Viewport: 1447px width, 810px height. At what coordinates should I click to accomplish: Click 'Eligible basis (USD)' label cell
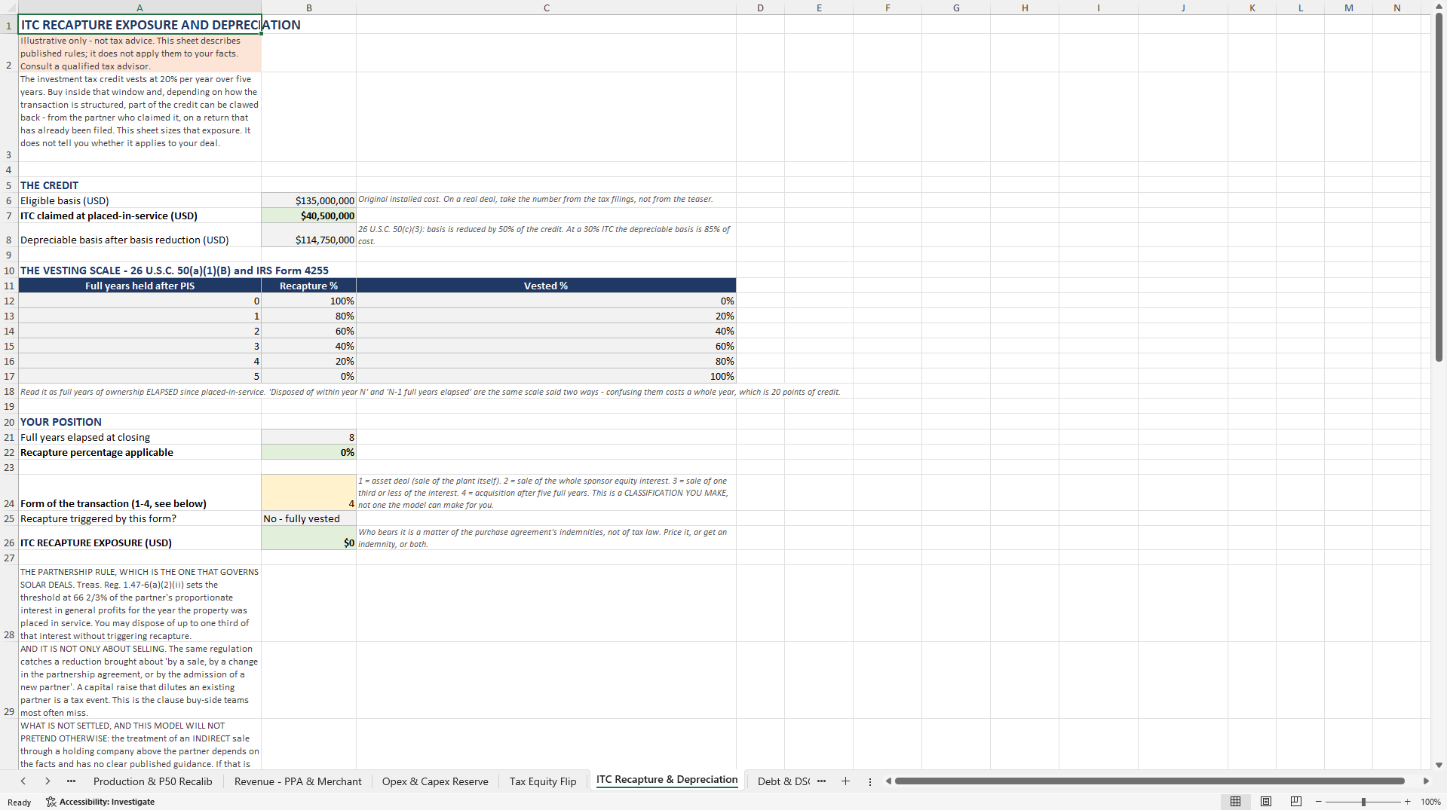coord(139,200)
